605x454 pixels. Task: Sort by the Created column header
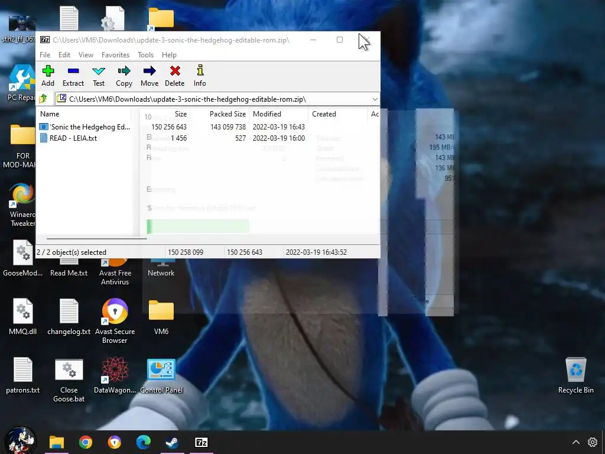pyautogui.click(x=337, y=114)
